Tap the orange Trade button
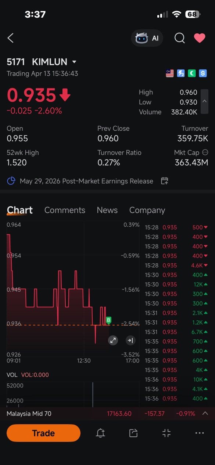Screen dimensions: 215x465 (x=43, y=433)
